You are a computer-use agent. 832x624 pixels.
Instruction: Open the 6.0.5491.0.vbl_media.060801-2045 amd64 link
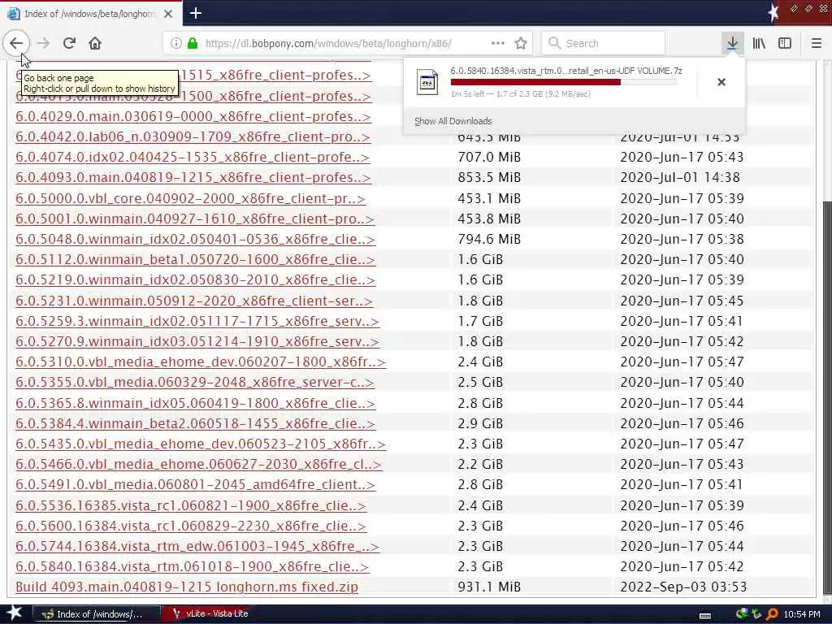(195, 484)
